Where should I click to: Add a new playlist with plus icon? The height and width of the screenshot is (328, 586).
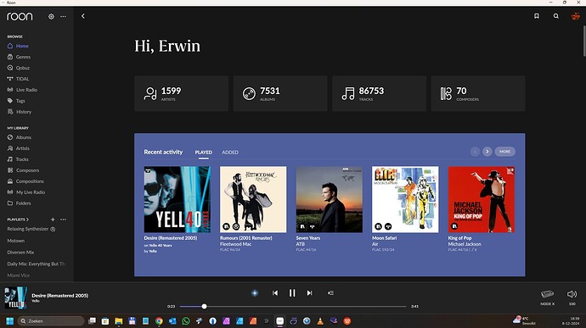click(53, 220)
